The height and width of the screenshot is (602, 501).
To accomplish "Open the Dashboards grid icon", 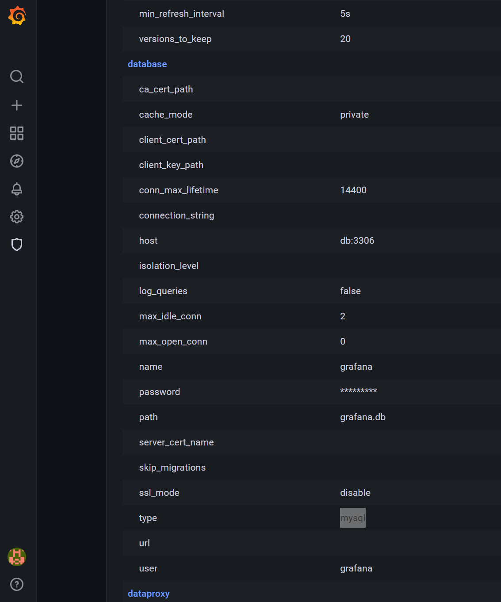I will (x=17, y=133).
